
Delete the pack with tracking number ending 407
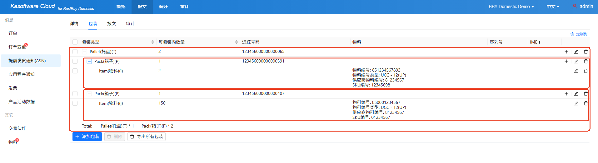click(586, 94)
